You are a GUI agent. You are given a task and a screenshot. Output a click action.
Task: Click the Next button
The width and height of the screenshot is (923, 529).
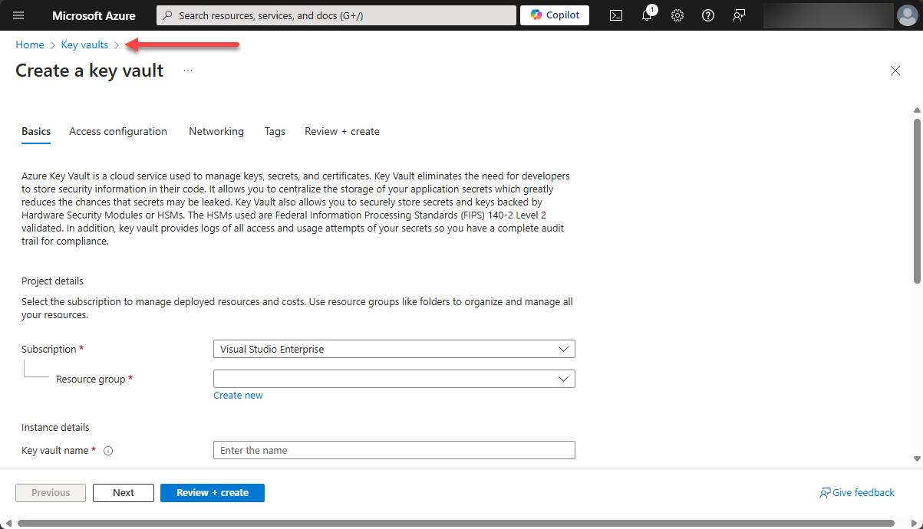pos(124,493)
